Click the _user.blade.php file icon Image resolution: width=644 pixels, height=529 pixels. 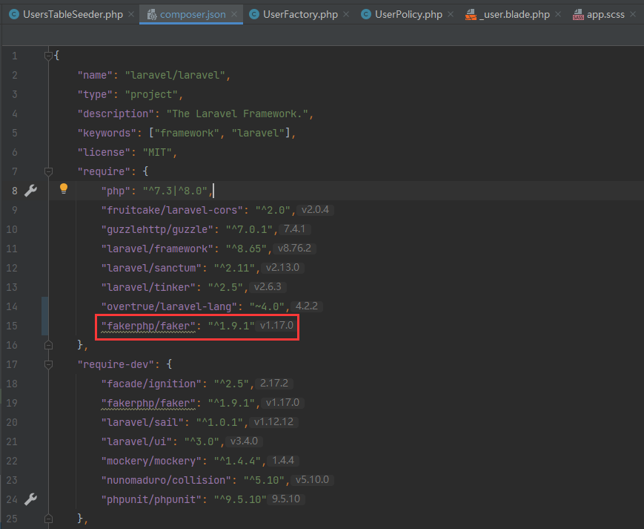coord(470,15)
